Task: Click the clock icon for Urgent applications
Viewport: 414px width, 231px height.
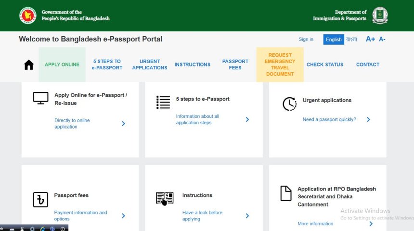Action: 289,104
